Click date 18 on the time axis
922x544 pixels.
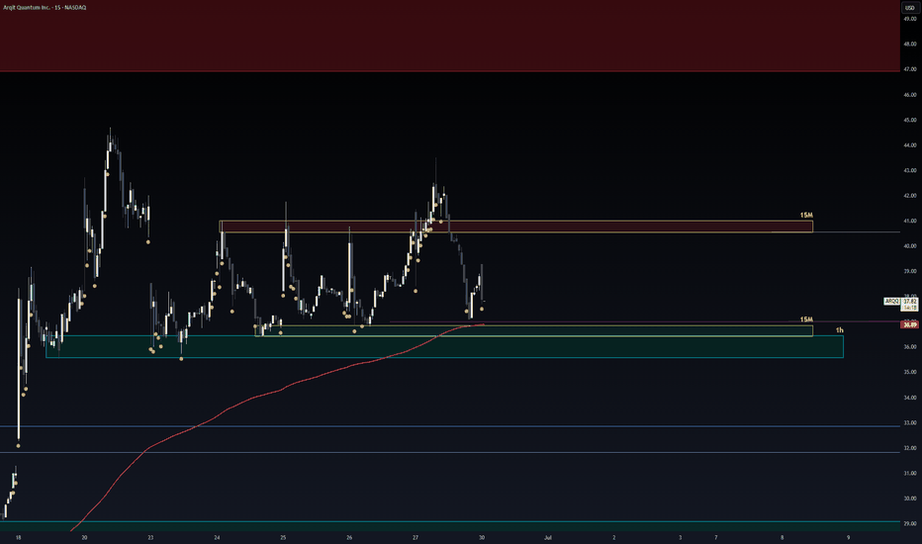coord(18,537)
